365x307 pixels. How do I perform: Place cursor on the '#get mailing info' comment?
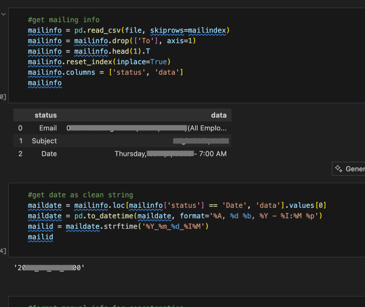pyautogui.click(x=64, y=20)
